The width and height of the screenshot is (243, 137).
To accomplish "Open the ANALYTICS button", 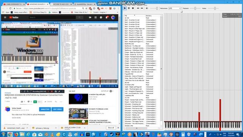I will pos(45,109).
